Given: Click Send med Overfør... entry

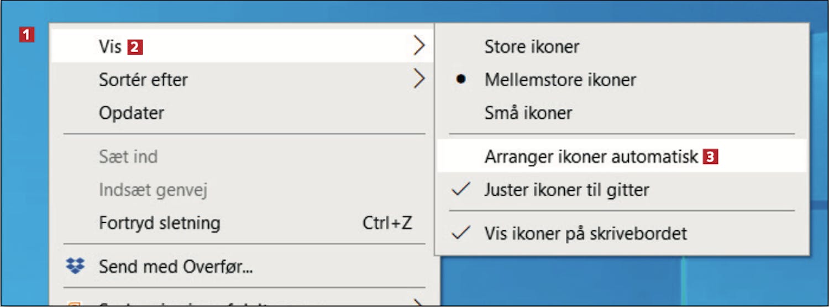Looking at the screenshot, I should (x=242, y=267).
